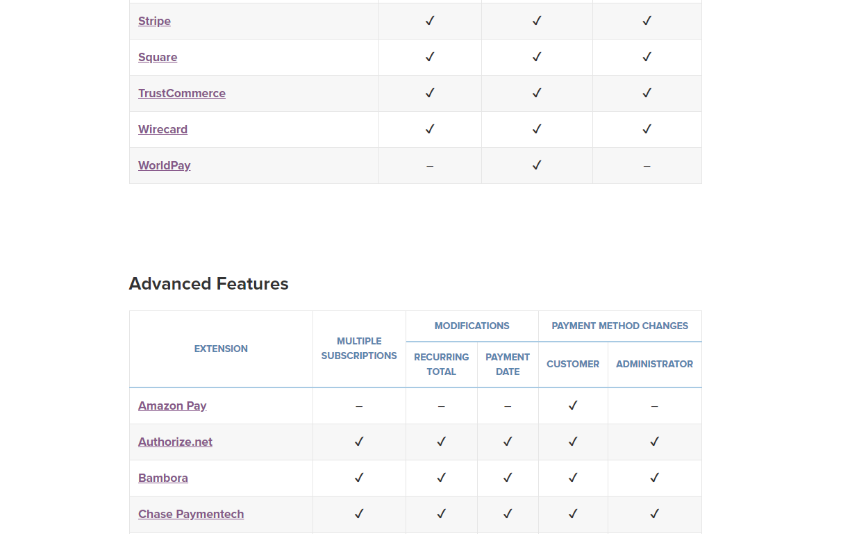
Task: Click WorldPay's middle-column checkmark
Action: pyautogui.click(x=537, y=165)
